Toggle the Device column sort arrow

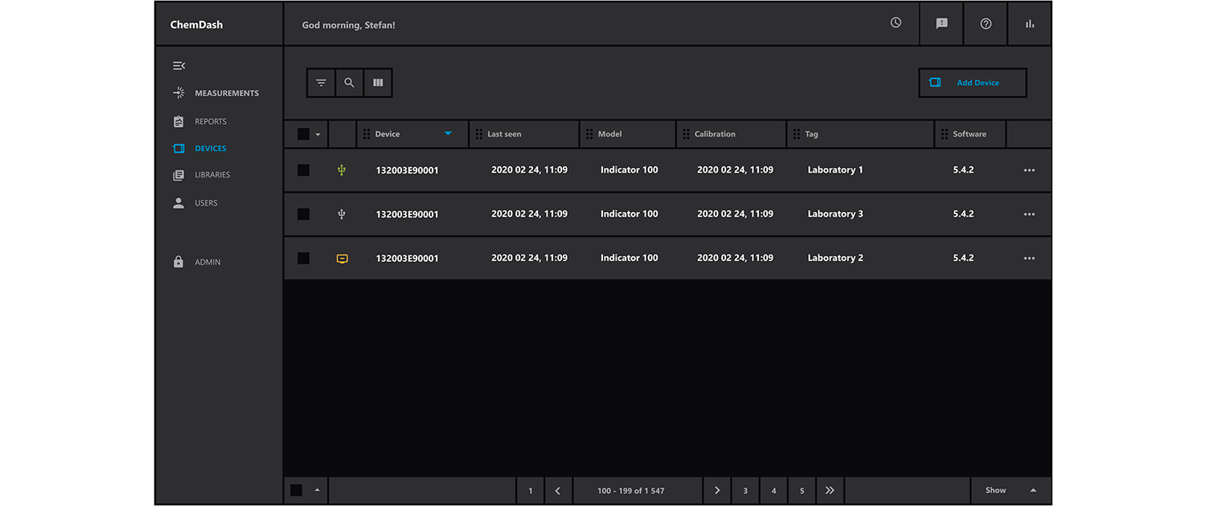pyautogui.click(x=449, y=133)
